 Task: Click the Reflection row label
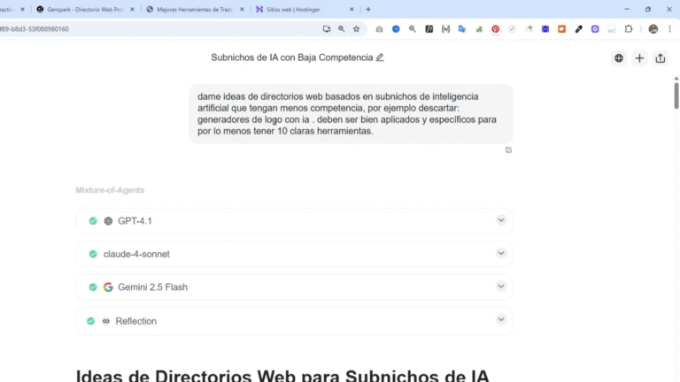coord(135,321)
